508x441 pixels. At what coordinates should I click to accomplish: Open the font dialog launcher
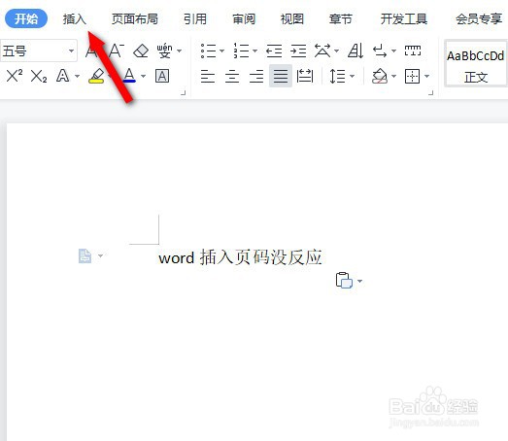tap(183, 92)
